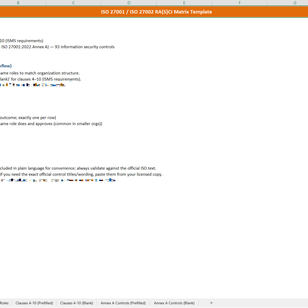Select the column E header
308x308 pixels.
point(184,3)
